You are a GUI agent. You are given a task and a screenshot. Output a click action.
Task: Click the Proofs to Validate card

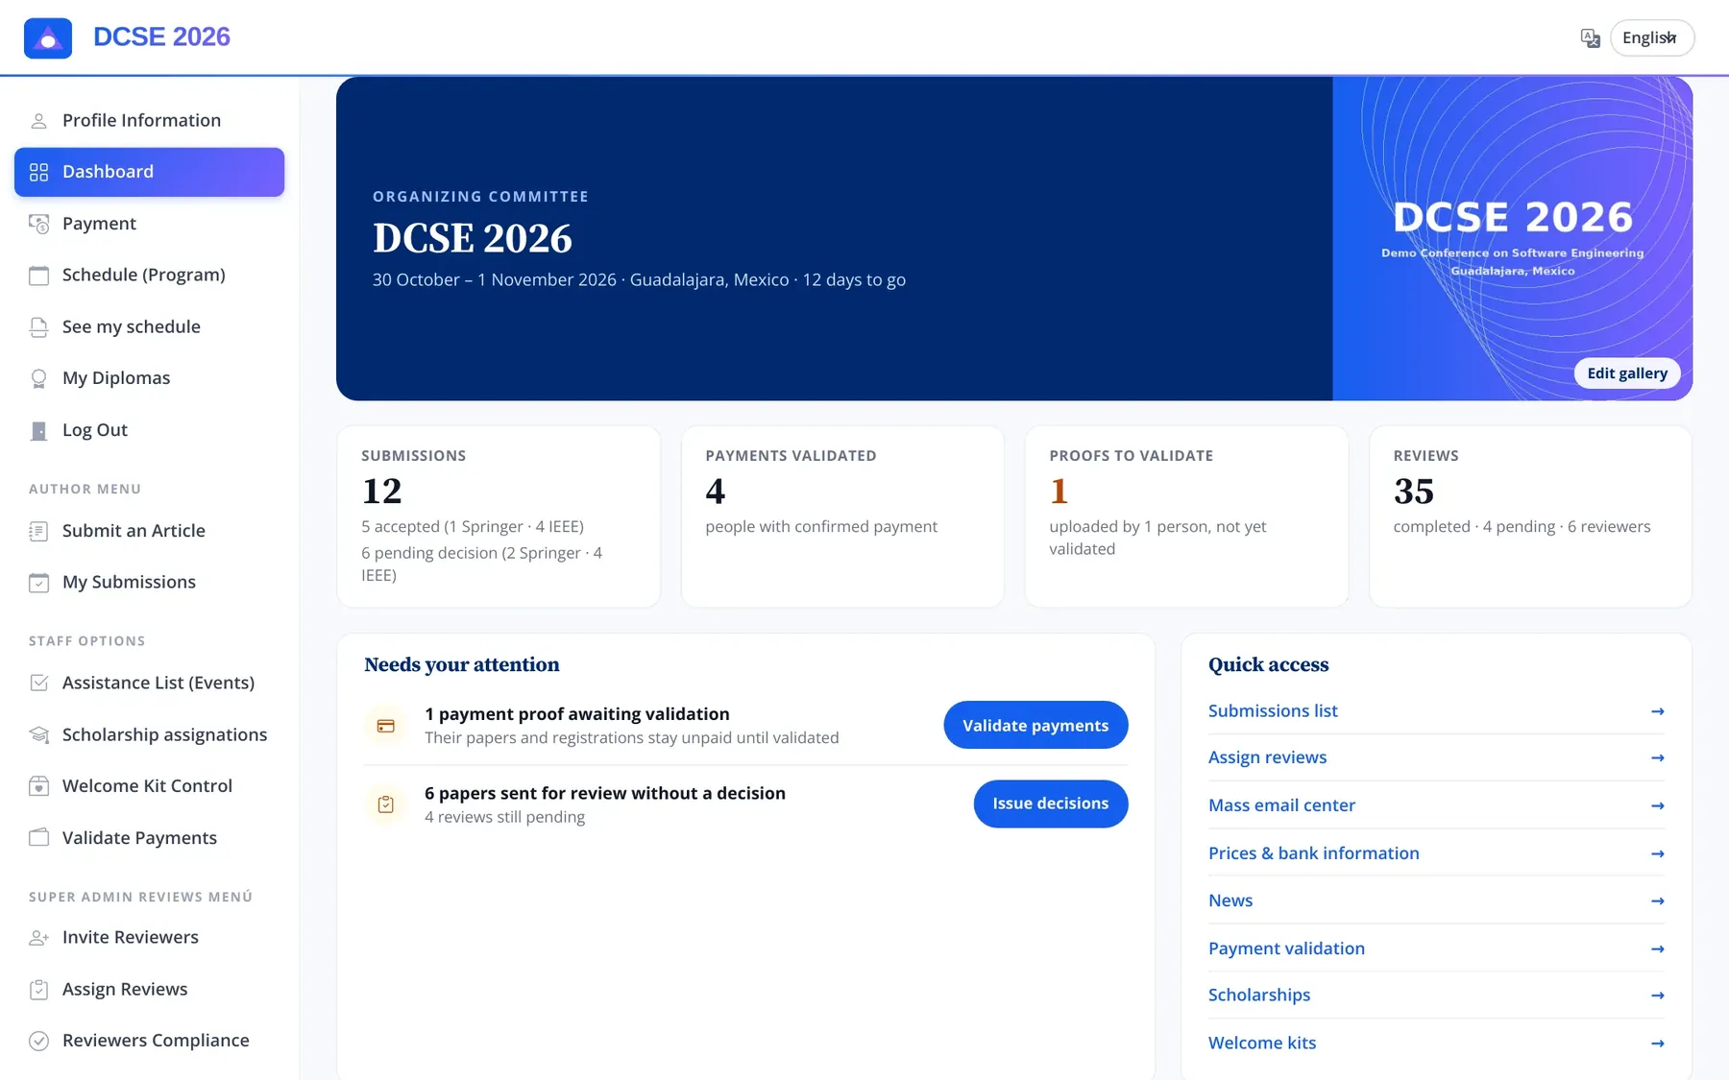(x=1186, y=516)
